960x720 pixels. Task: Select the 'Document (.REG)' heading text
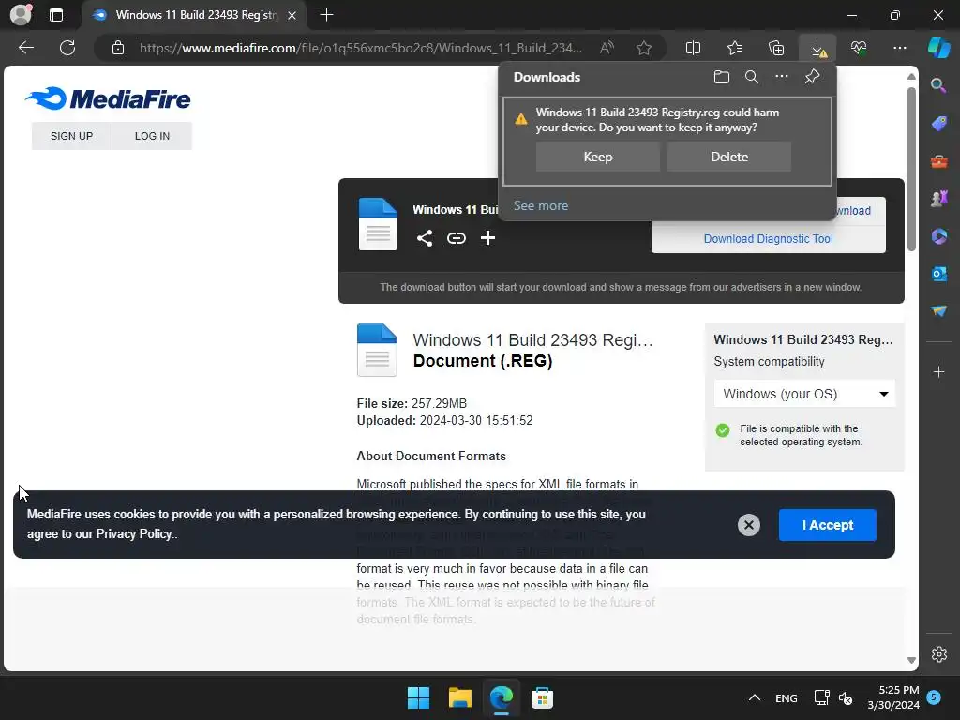pyautogui.click(x=483, y=361)
